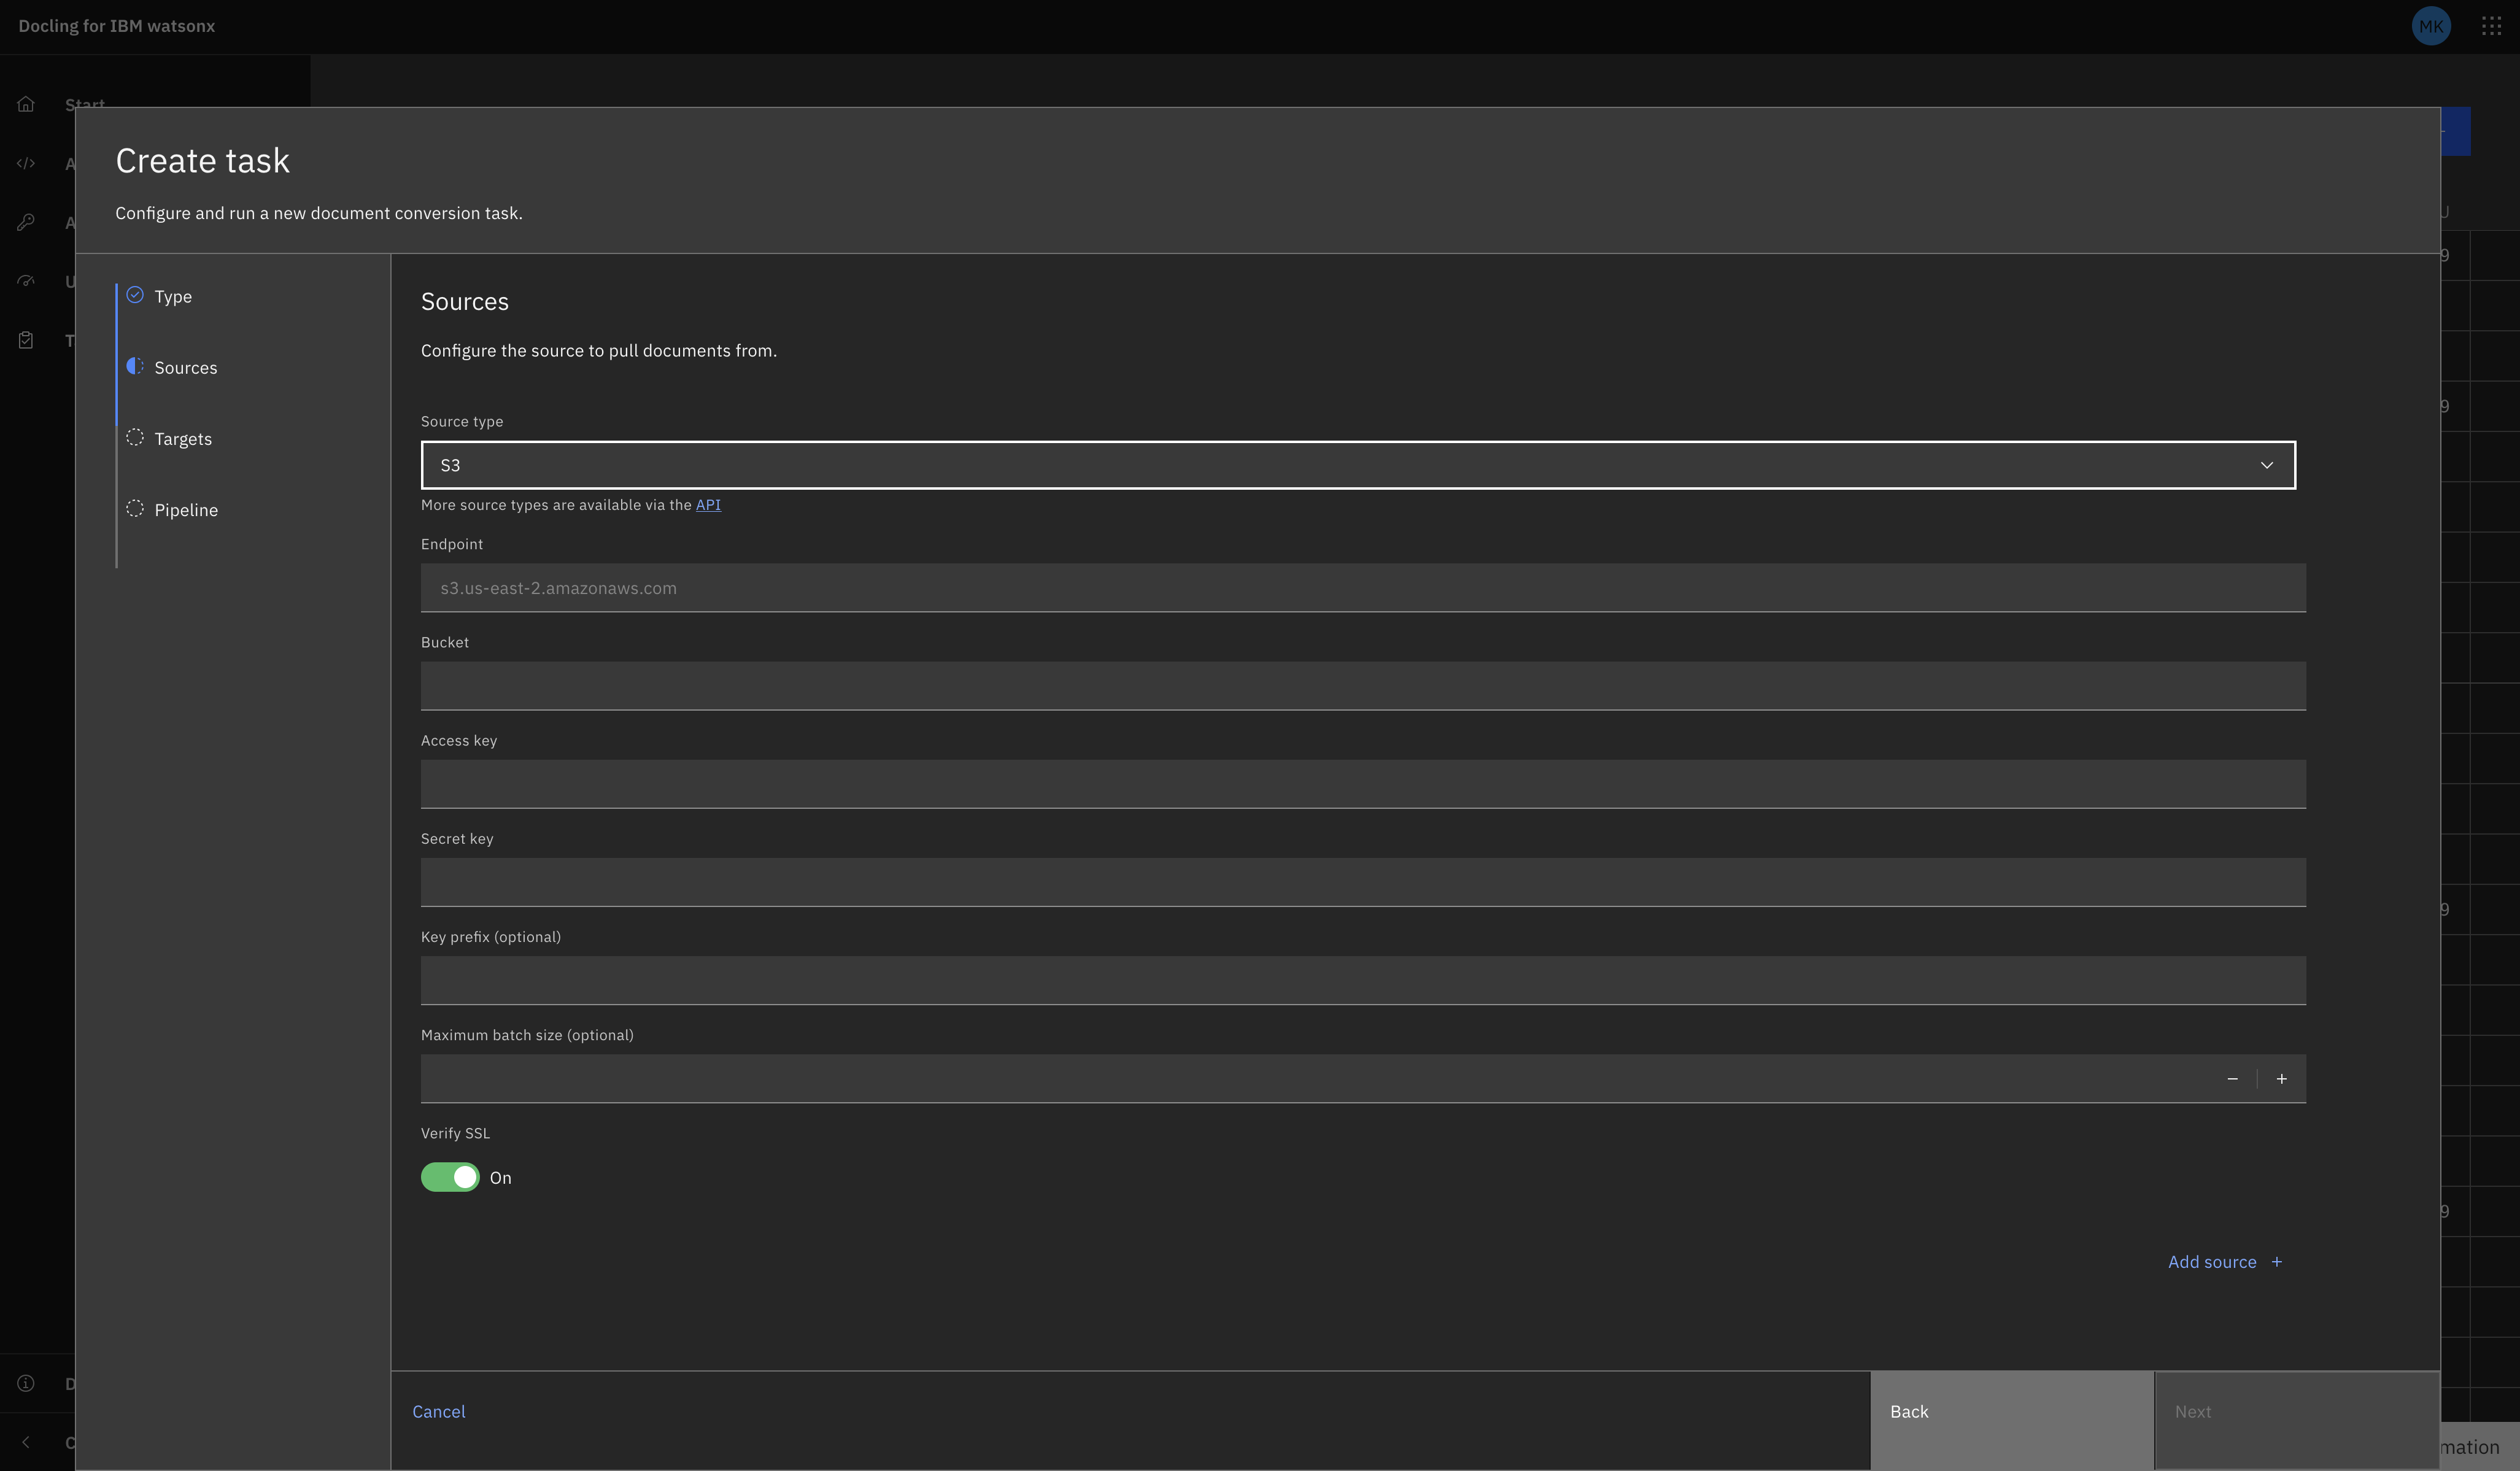Click Add source
This screenshot has height=1471, width=2520.
tap(2225, 1262)
